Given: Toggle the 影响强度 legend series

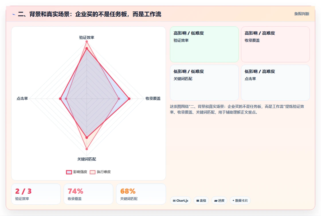Looking at the screenshot, I should (x=77, y=172).
